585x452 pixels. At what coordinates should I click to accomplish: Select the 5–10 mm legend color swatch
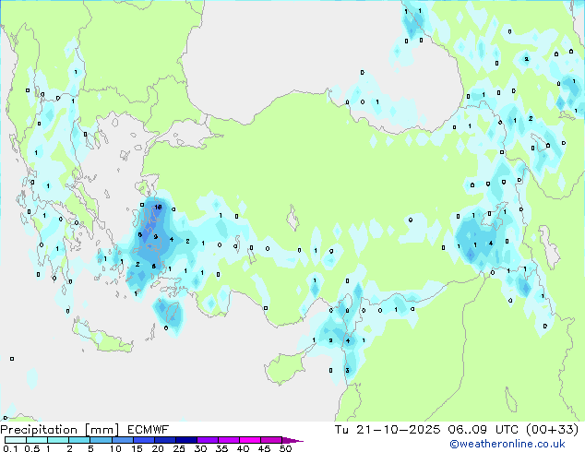click(x=101, y=440)
